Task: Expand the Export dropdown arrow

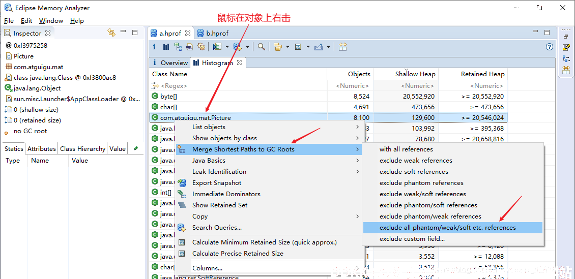Action: click(x=328, y=47)
